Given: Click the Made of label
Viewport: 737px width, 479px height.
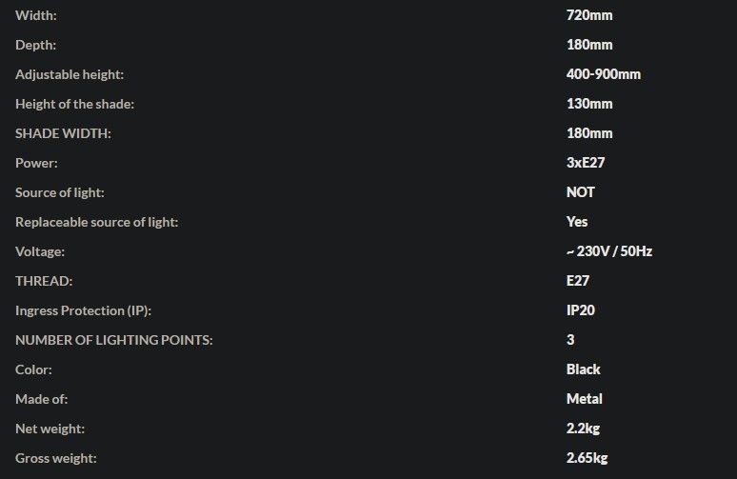Looking at the screenshot, I should (x=41, y=400).
